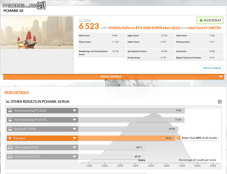Click the Valid Result badge

pos(210,21)
